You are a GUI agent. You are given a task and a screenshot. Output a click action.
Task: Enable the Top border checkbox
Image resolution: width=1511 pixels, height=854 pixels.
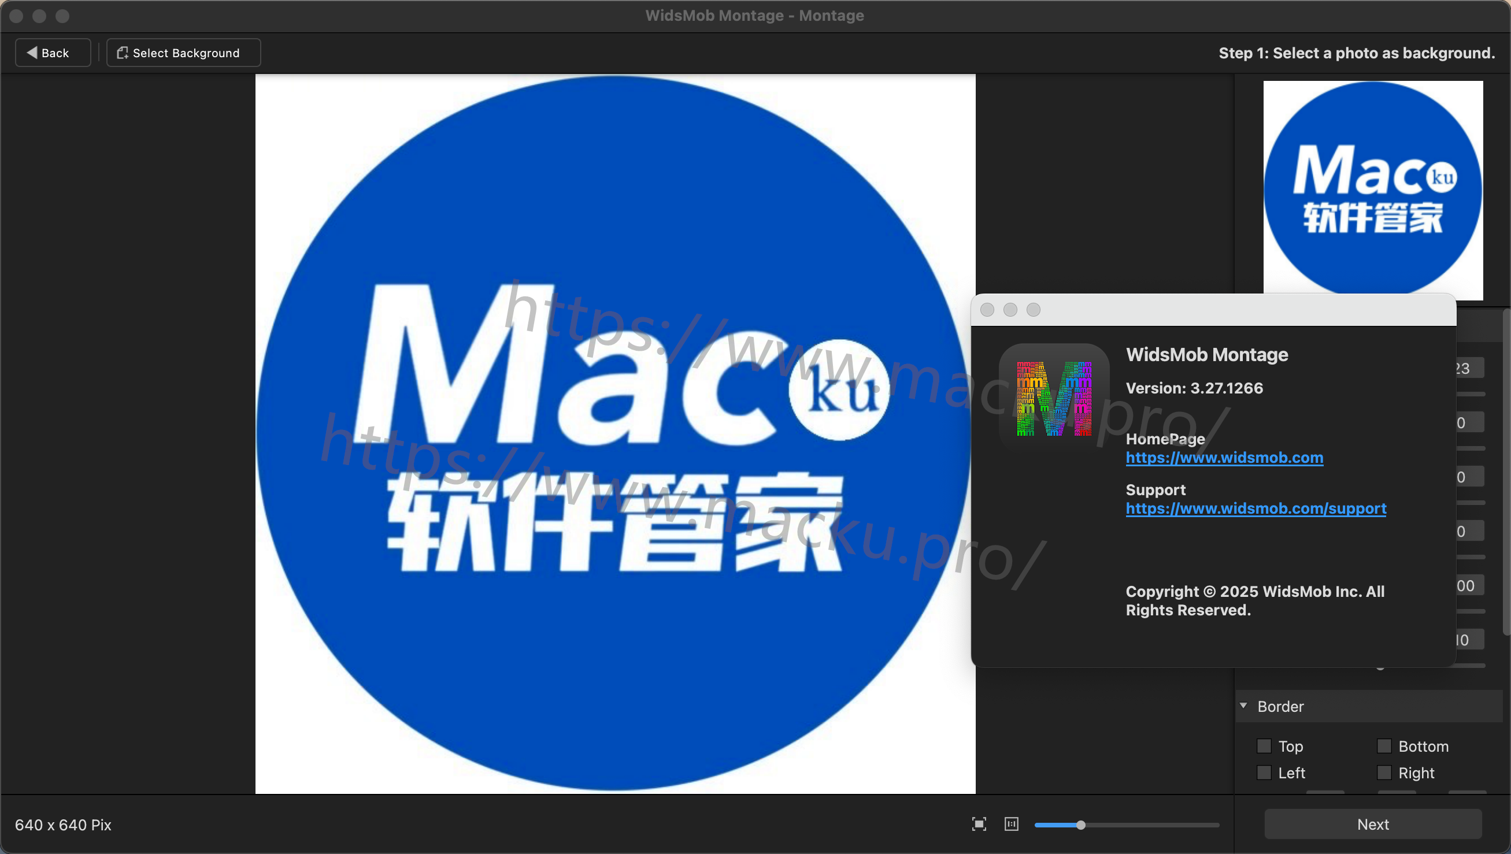coord(1264,746)
